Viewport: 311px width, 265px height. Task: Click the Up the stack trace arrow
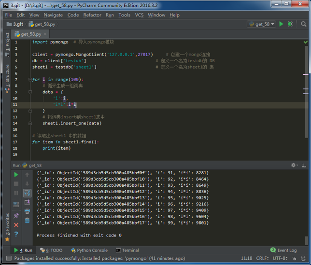(x=27, y=175)
